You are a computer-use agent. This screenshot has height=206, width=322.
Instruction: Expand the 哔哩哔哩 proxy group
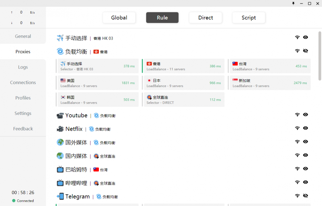tap(76, 183)
